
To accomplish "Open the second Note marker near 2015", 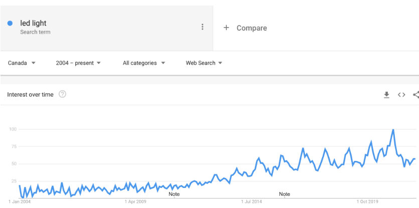I will coord(285,194).
